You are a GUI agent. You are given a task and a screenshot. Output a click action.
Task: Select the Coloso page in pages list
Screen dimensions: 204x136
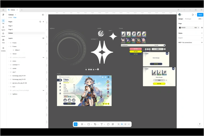pos(26,33)
